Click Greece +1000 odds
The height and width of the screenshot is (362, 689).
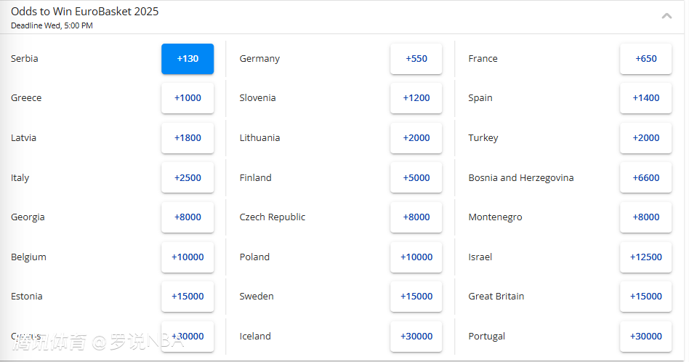[188, 98]
